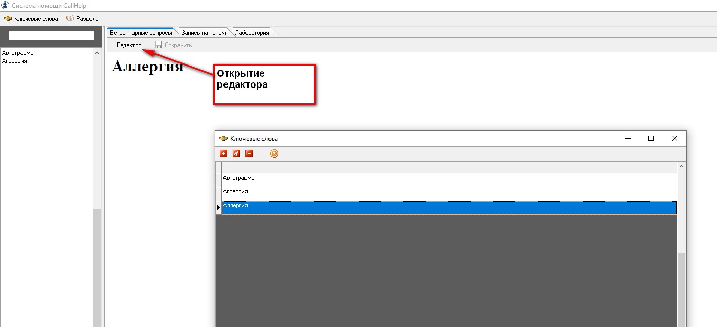Switch to Запись на прием tab

204,33
